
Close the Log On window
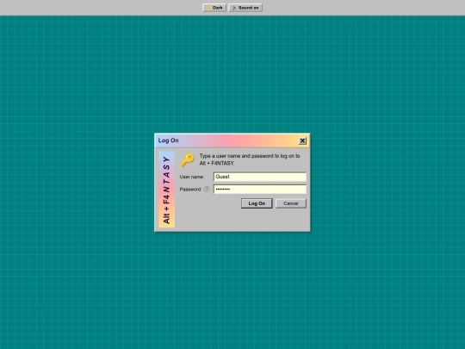coord(302,140)
